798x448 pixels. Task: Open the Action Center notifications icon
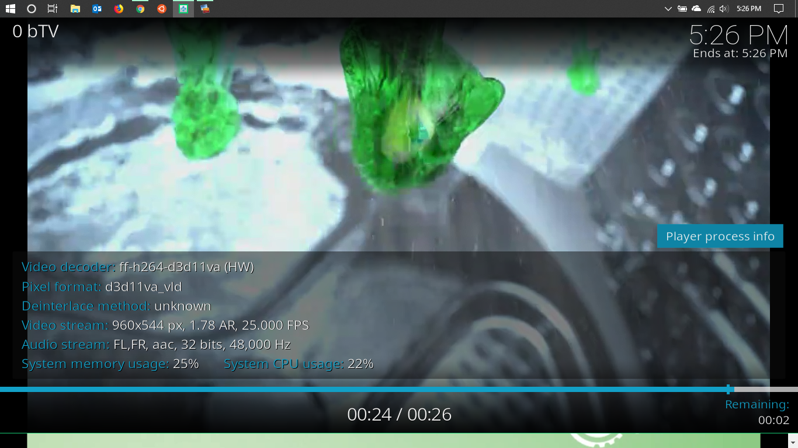779,9
